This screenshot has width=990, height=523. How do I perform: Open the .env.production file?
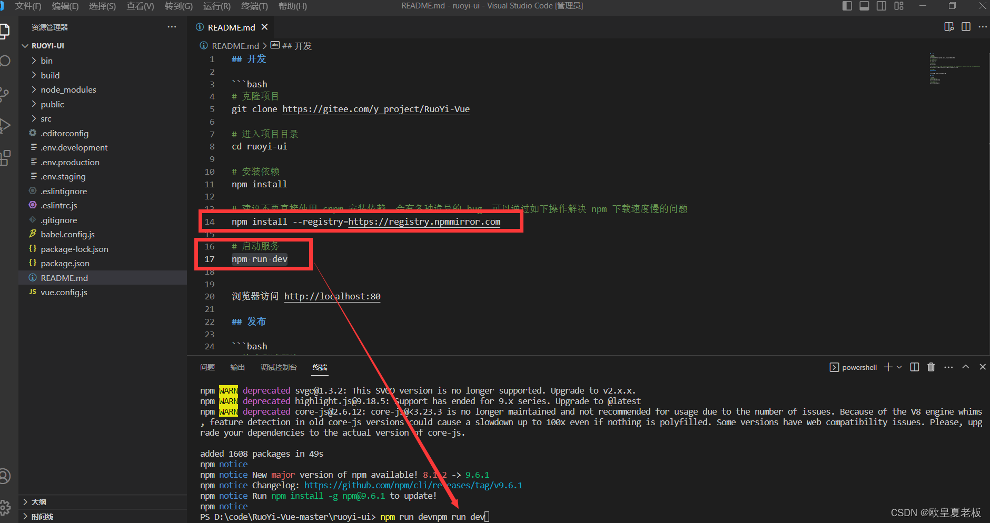103,162
